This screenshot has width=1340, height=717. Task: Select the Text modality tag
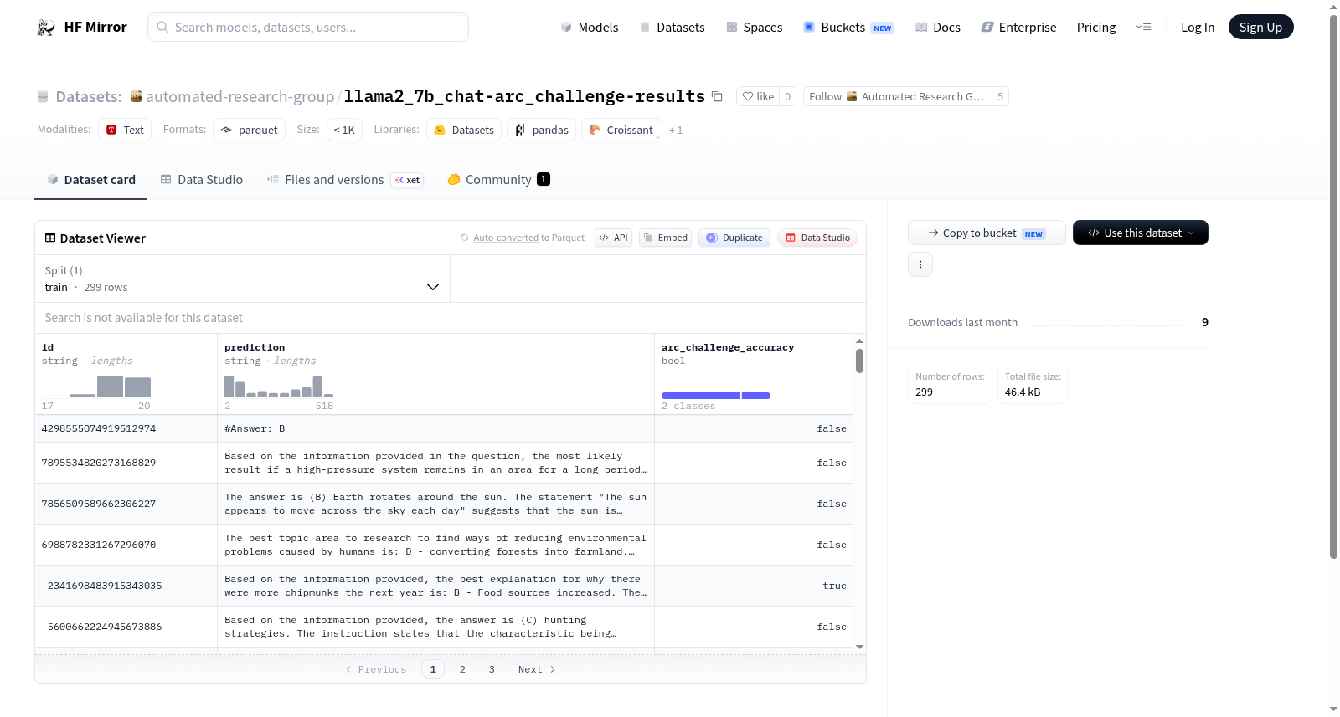click(x=125, y=130)
